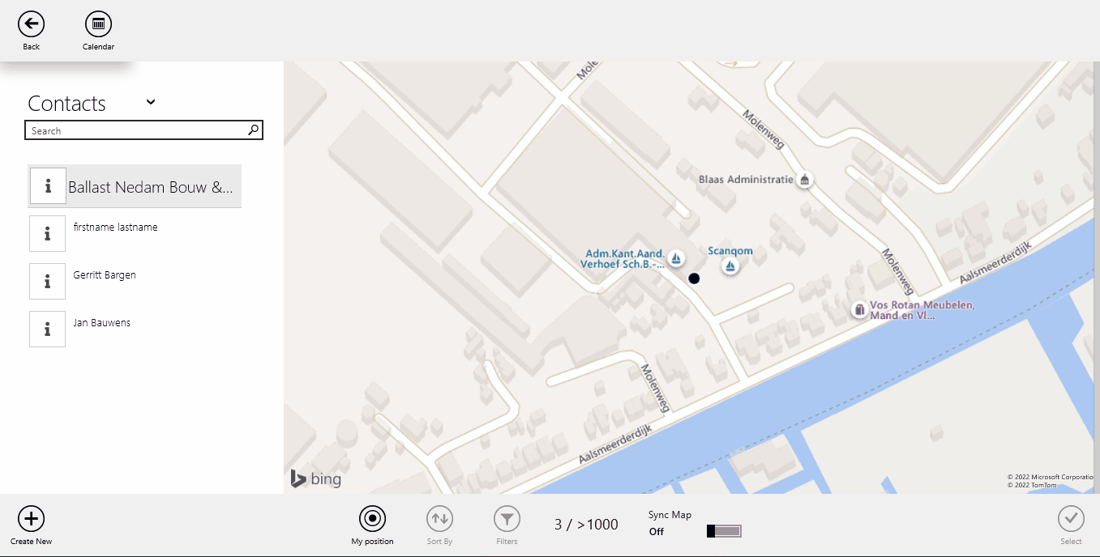This screenshot has height=557, width=1100.
Task: Open the Calendar view
Action: (x=98, y=24)
